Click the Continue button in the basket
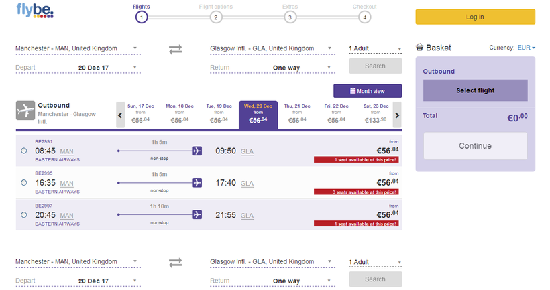Image resolution: width=550 pixels, height=290 pixels. (476, 146)
